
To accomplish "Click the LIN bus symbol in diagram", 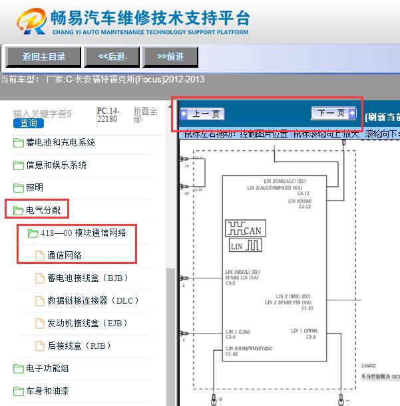I will [x=246, y=245].
